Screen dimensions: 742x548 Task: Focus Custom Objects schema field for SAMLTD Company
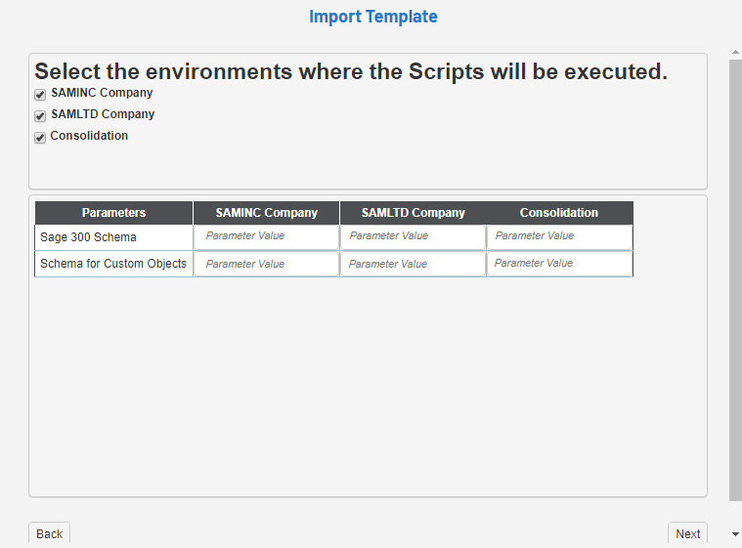pyautogui.click(x=413, y=264)
